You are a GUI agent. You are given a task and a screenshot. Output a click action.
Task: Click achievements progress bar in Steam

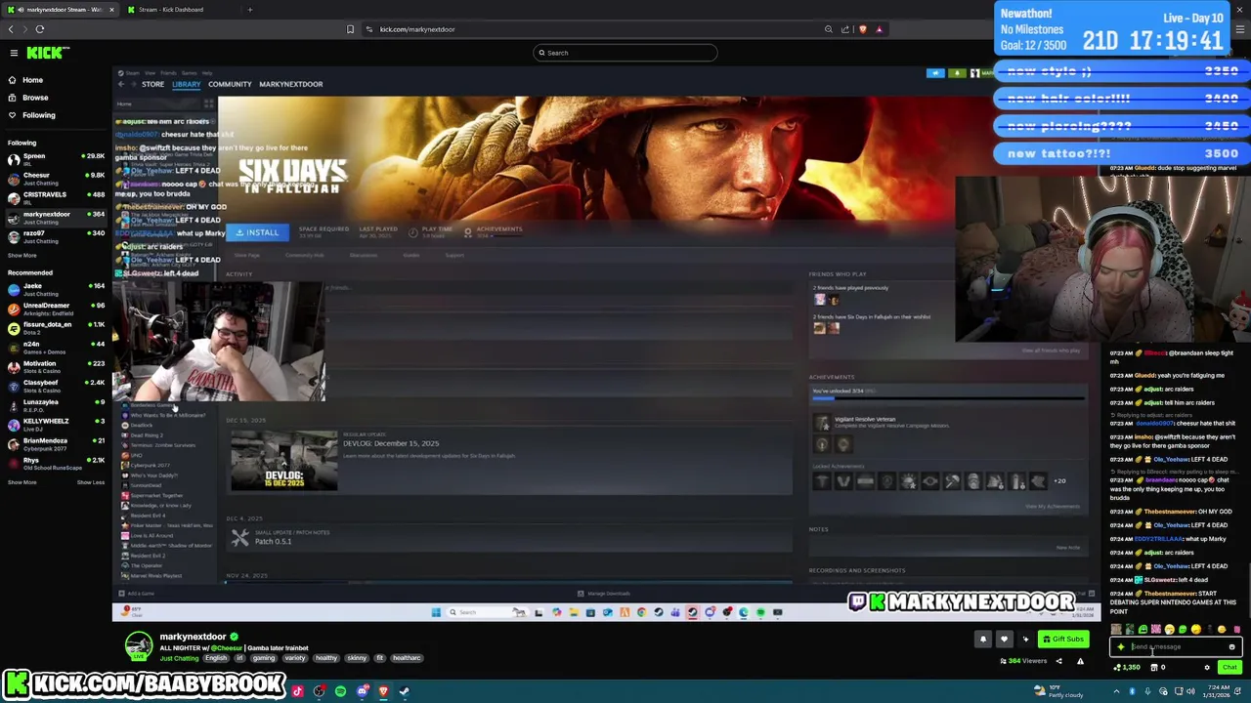click(948, 397)
